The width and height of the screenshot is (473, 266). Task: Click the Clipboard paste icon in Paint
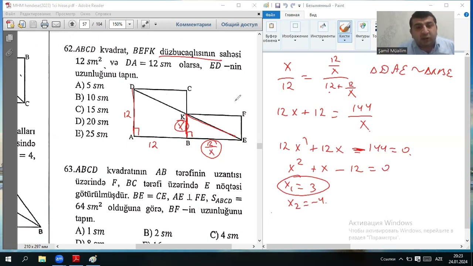coord(272,26)
